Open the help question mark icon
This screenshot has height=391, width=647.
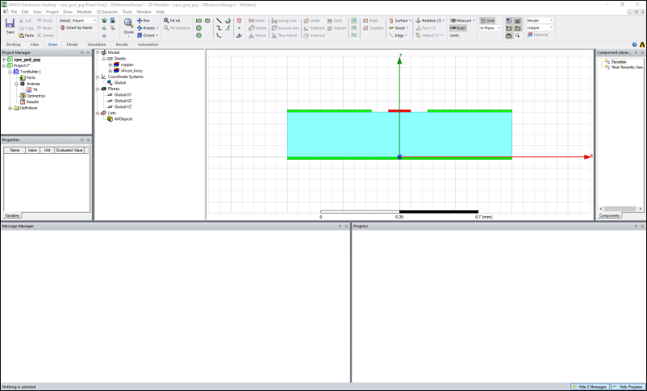634,44
